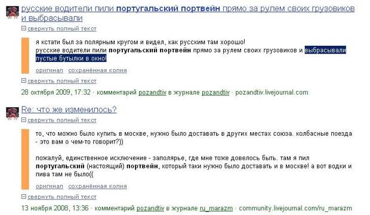Click the avatar beside "Re: что же изменилось?"
Screen dimensions: 370x215
13,113
